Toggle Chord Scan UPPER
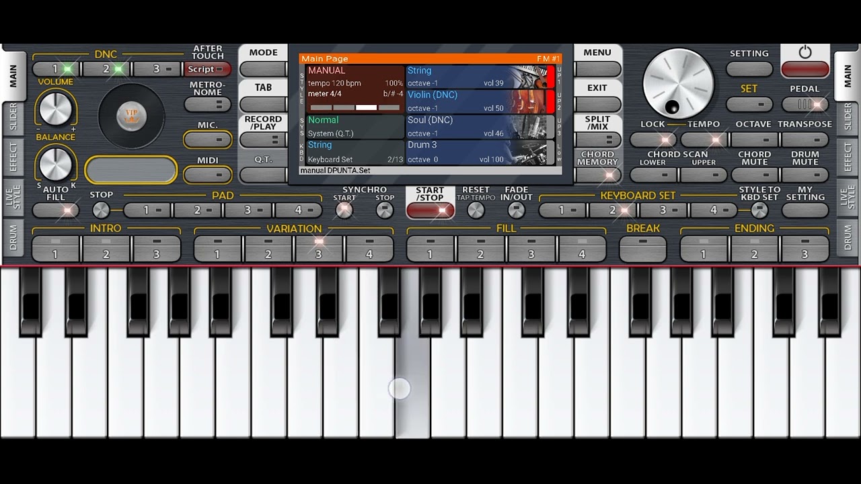The height and width of the screenshot is (484, 861). pyautogui.click(x=704, y=175)
